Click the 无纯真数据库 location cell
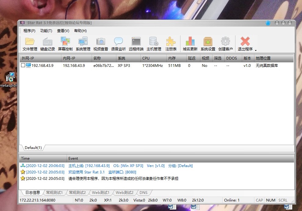The height and width of the screenshot is (211, 302). click(x=267, y=65)
